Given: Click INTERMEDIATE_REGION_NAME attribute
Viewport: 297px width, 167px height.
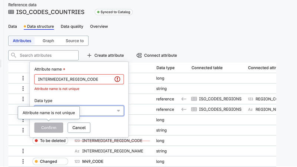Looking at the screenshot, I should point(112,151).
